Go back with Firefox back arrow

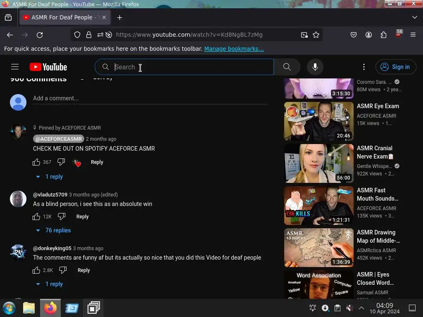[x=10, y=35]
